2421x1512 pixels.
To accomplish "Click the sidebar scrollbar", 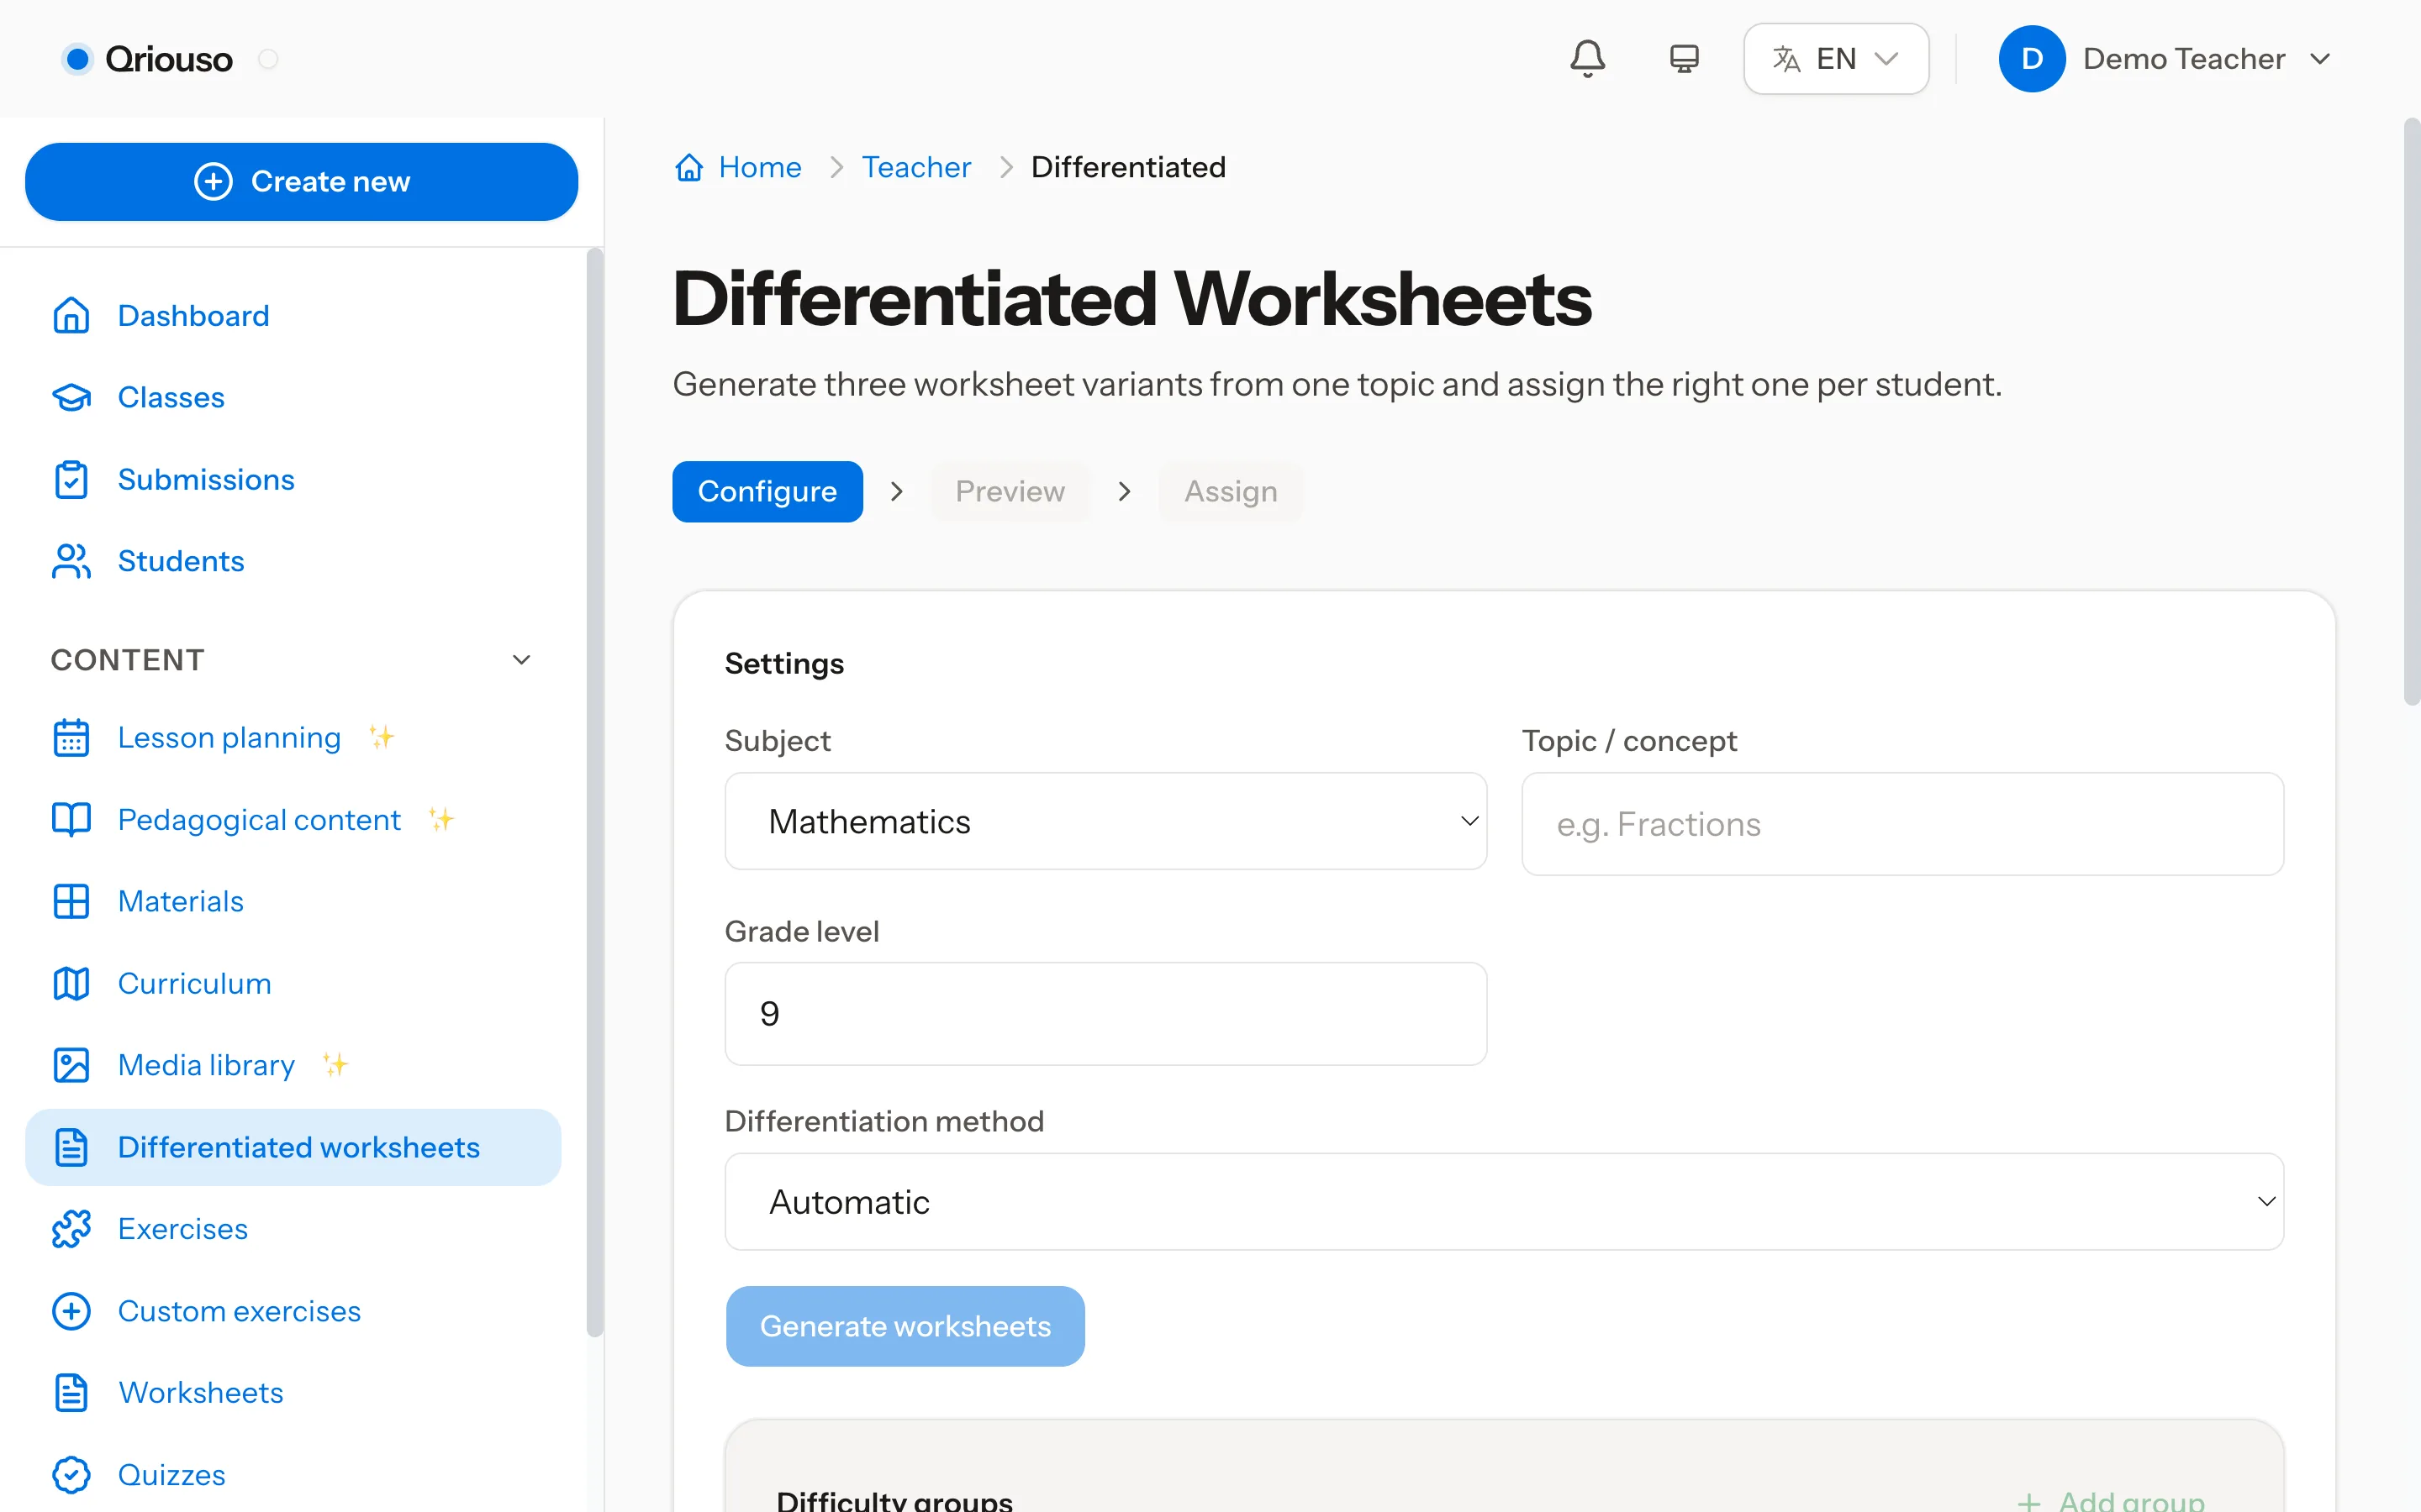I will tap(595, 792).
